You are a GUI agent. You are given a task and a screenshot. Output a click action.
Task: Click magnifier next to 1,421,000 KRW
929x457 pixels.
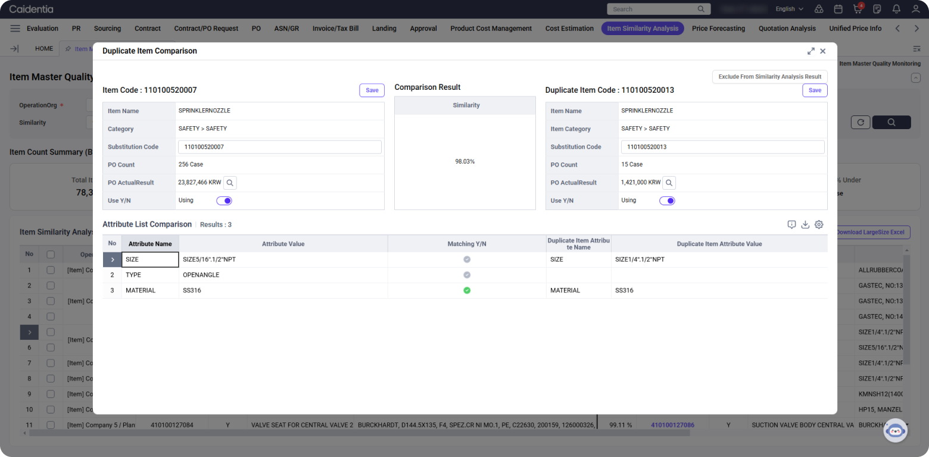[x=669, y=183]
